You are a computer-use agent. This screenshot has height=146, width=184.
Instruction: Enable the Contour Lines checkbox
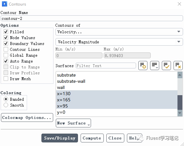pos(6,49)
